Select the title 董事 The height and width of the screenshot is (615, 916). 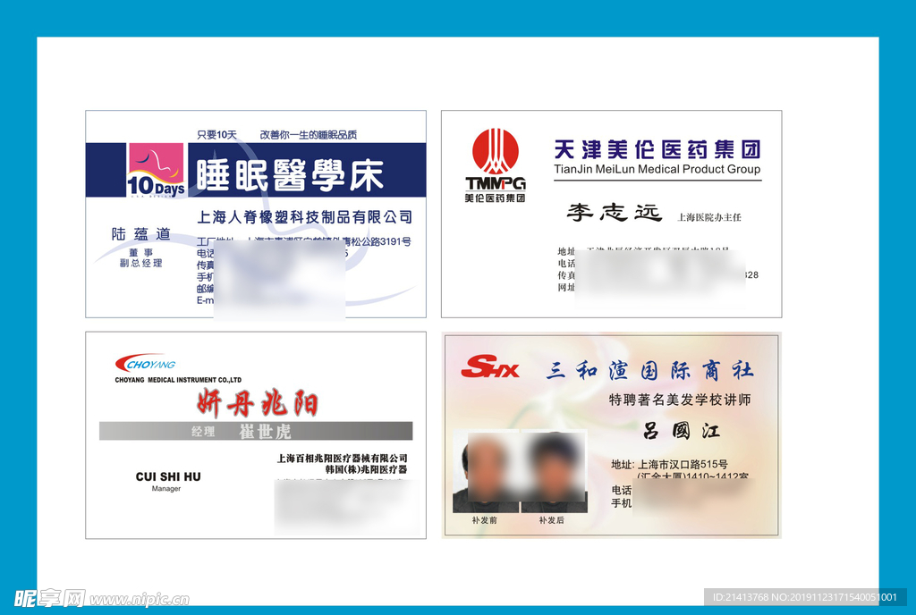[x=140, y=253]
